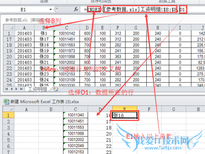The width and height of the screenshot is (205, 154).
Task: Click cell containing 张17
Action: click(x=44, y=39)
